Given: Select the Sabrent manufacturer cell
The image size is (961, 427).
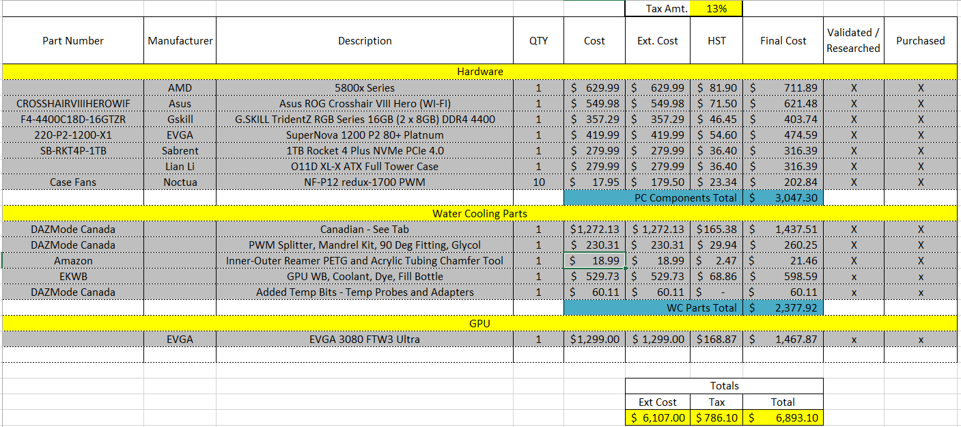Looking at the screenshot, I should point(180,151).
